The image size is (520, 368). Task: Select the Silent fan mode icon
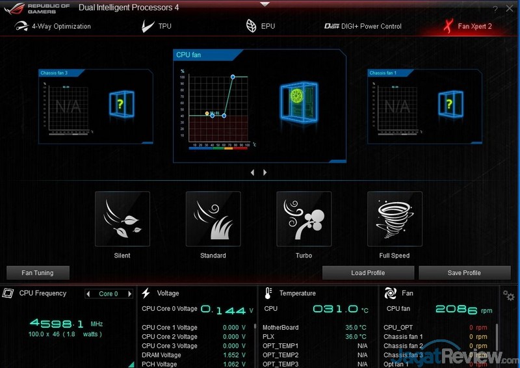(122, 218)
